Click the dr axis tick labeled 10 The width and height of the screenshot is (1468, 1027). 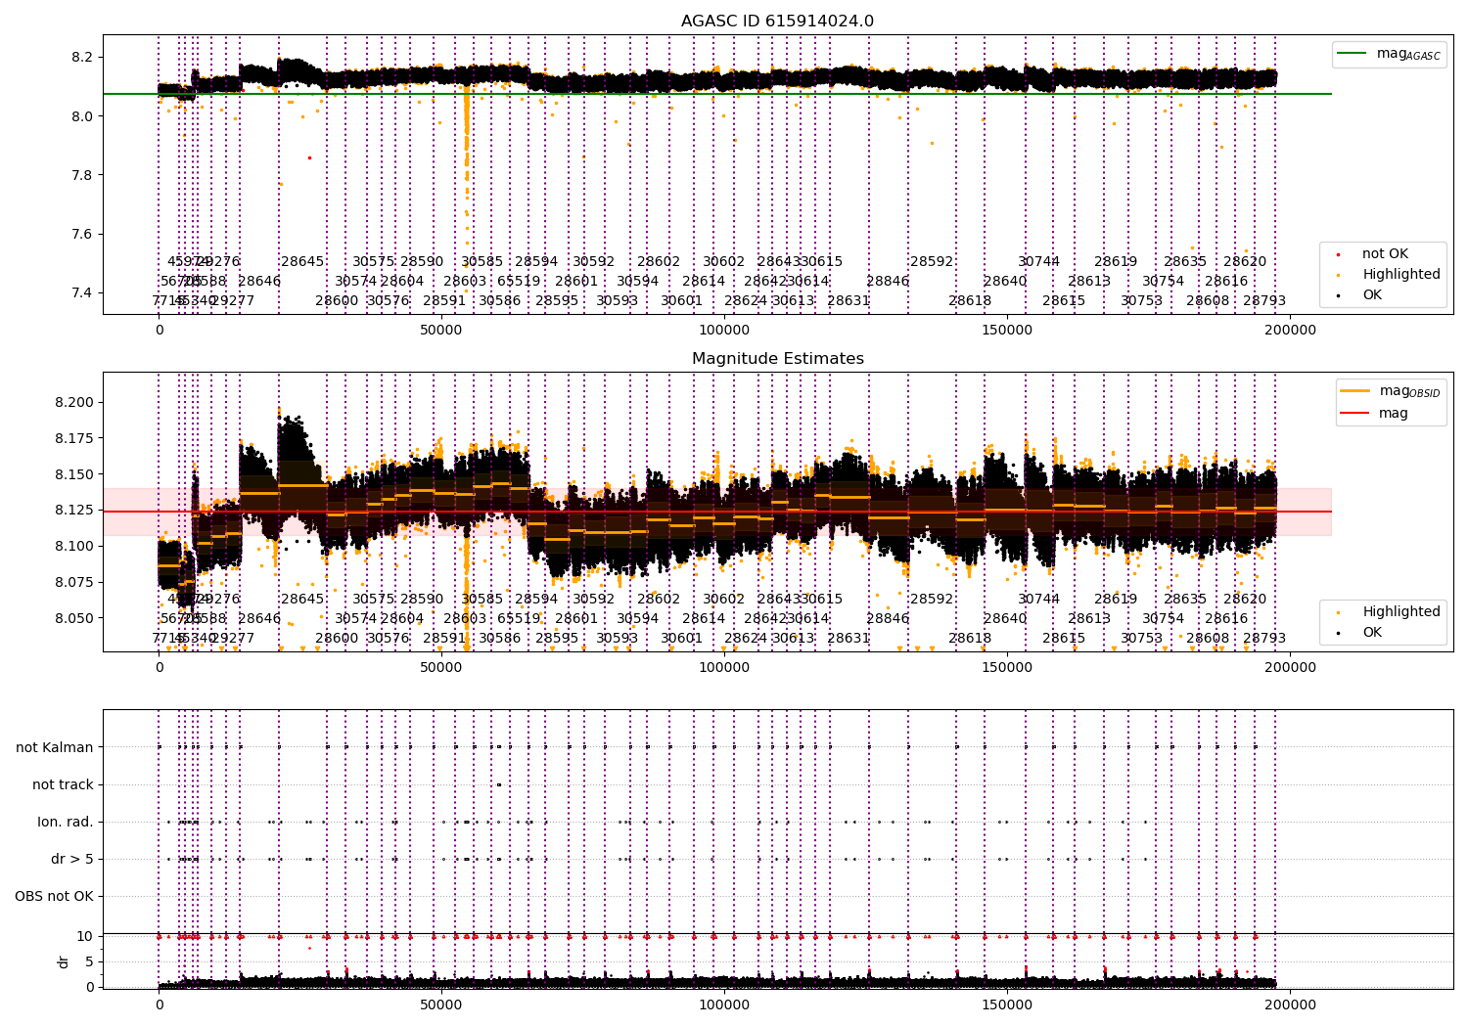[x=85, y=936]
